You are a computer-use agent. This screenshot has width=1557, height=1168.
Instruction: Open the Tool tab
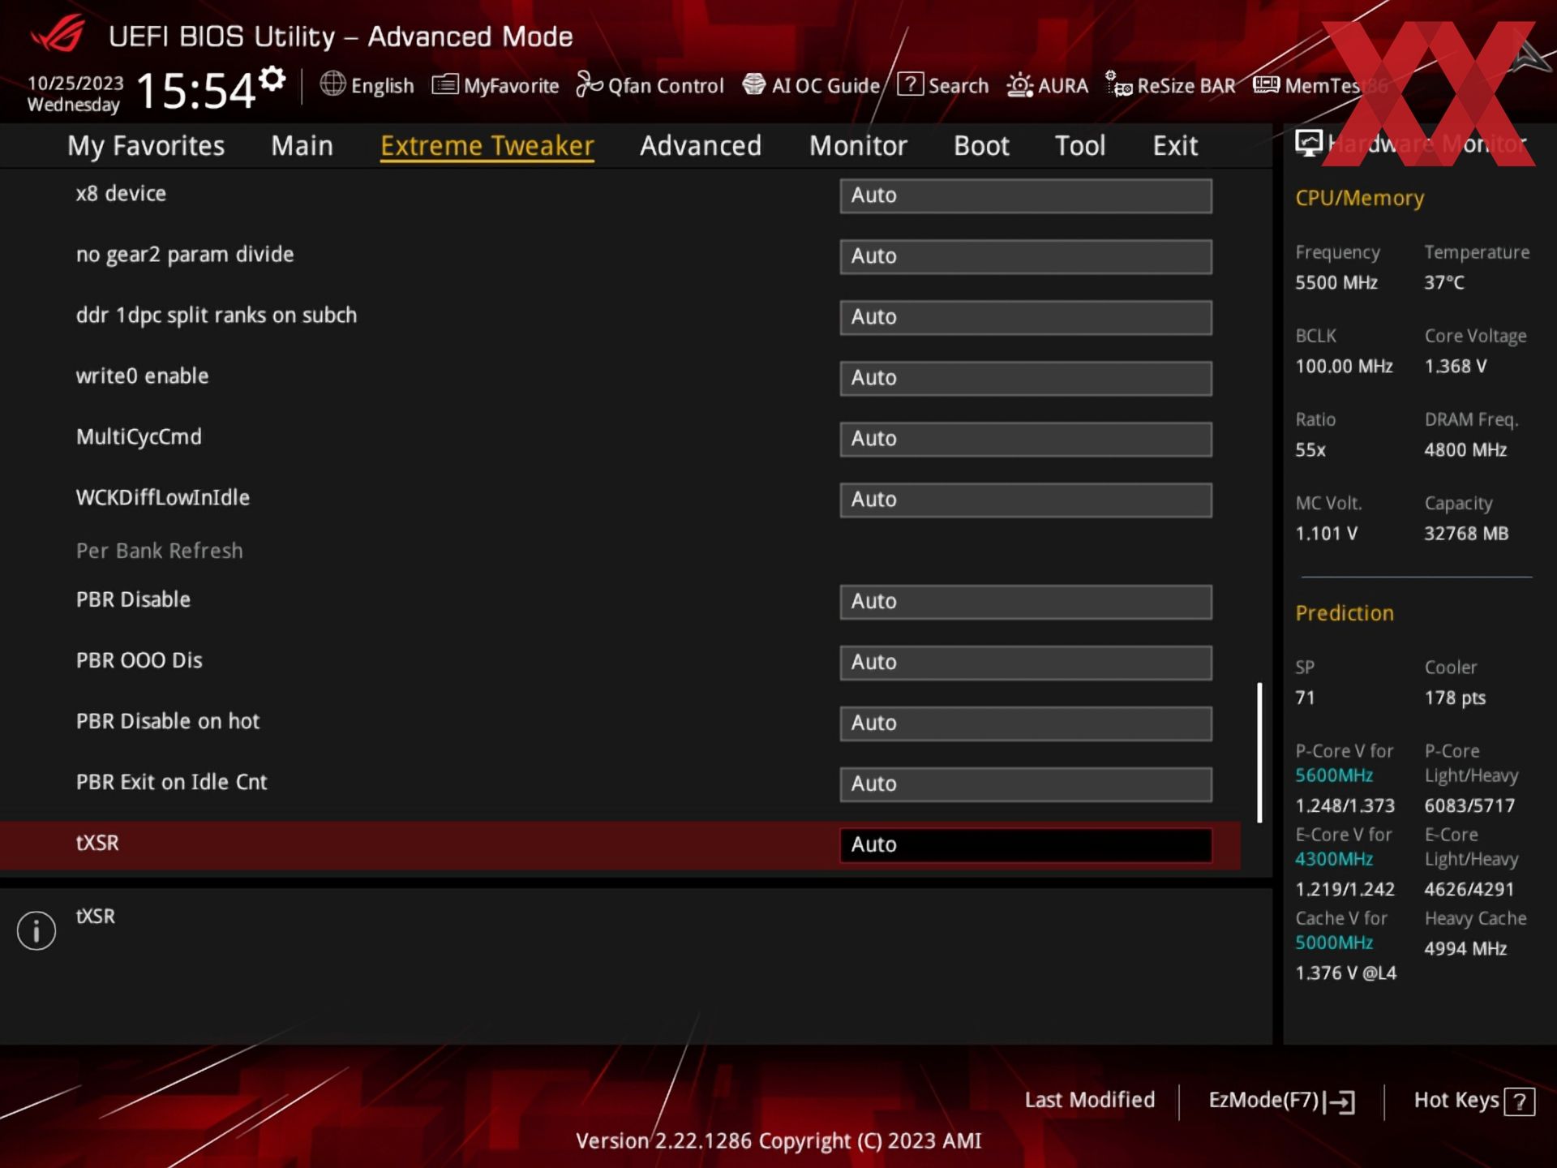point(1080,145)
